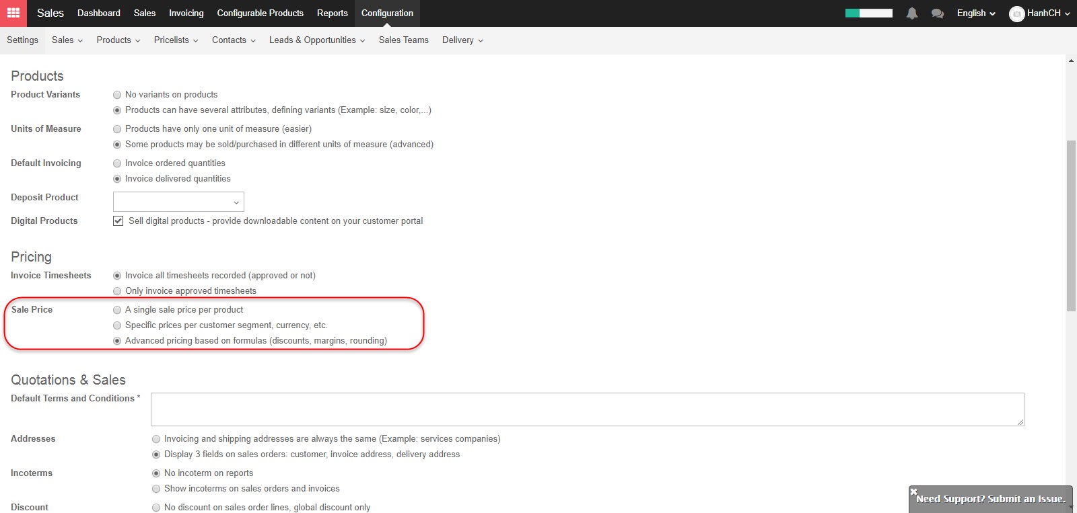Select Show incoterms on sales orders
This screenshot has width=1077, height=513.
point(156,489)
